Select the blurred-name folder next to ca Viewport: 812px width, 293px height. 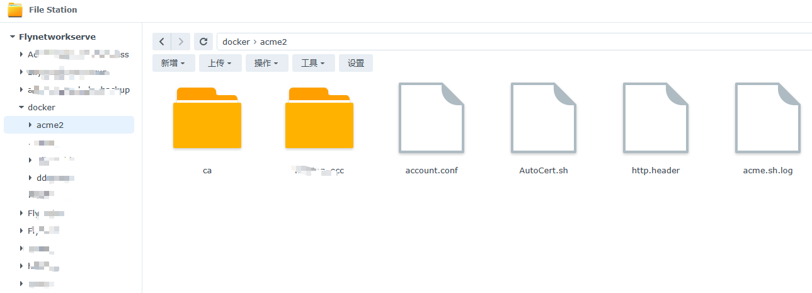click(x=319, y=118)
